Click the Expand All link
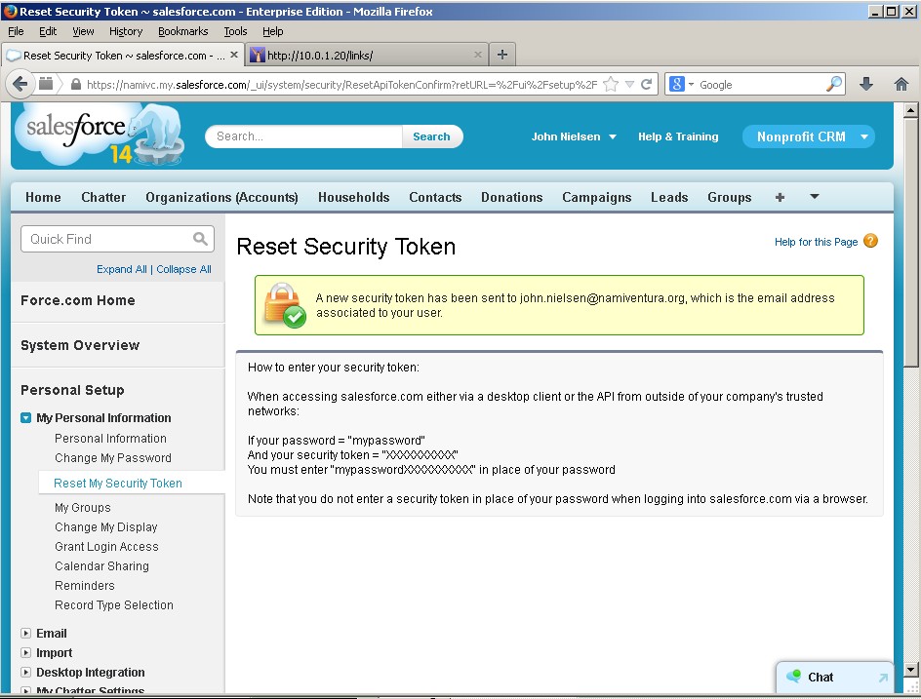The height and width of the screenshot is (699, 921). (122, 269)
